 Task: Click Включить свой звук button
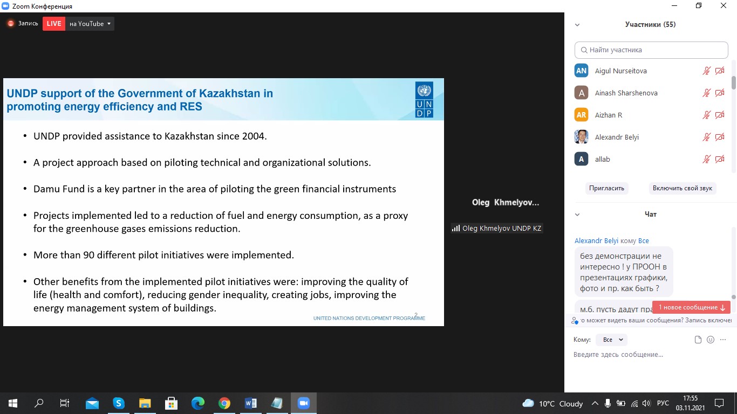(683, 188)
